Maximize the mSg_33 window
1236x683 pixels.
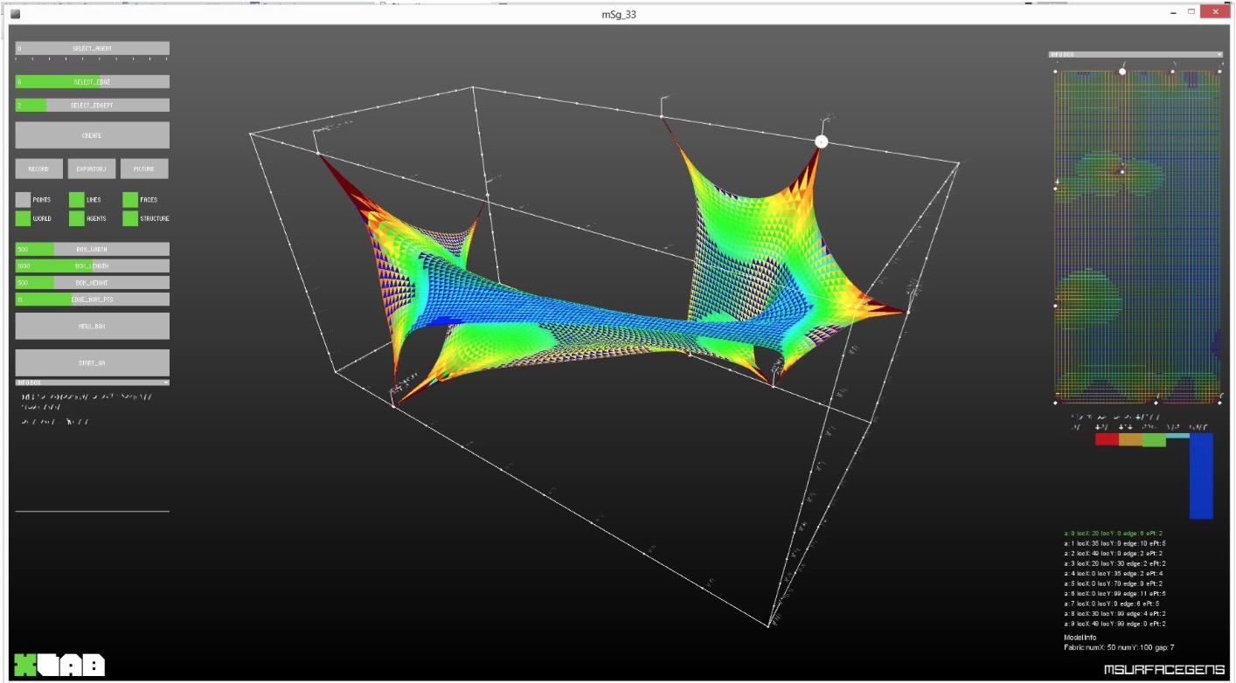click(x=1191, y=12)
